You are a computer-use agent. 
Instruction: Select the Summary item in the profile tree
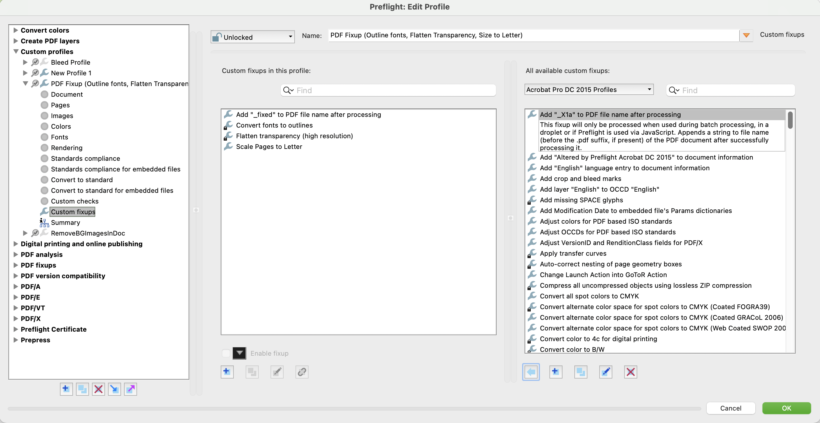(x=65, y=222)
